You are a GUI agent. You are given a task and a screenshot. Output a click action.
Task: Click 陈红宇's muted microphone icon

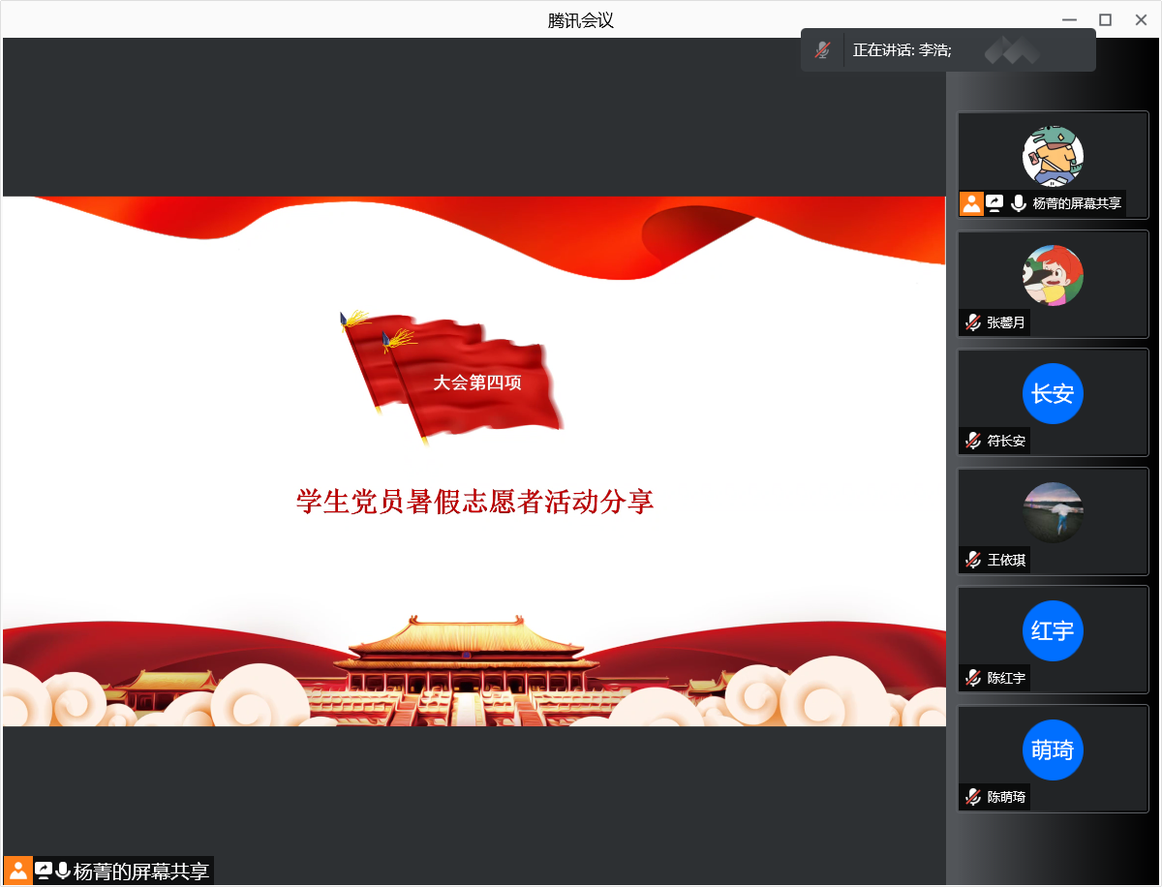coord(973,678)
